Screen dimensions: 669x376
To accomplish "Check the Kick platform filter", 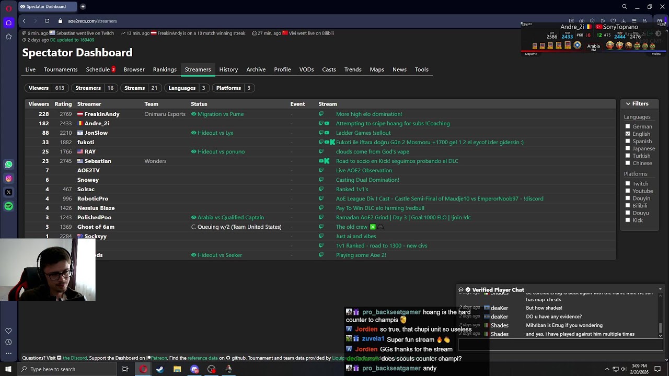I will [628, 220].
